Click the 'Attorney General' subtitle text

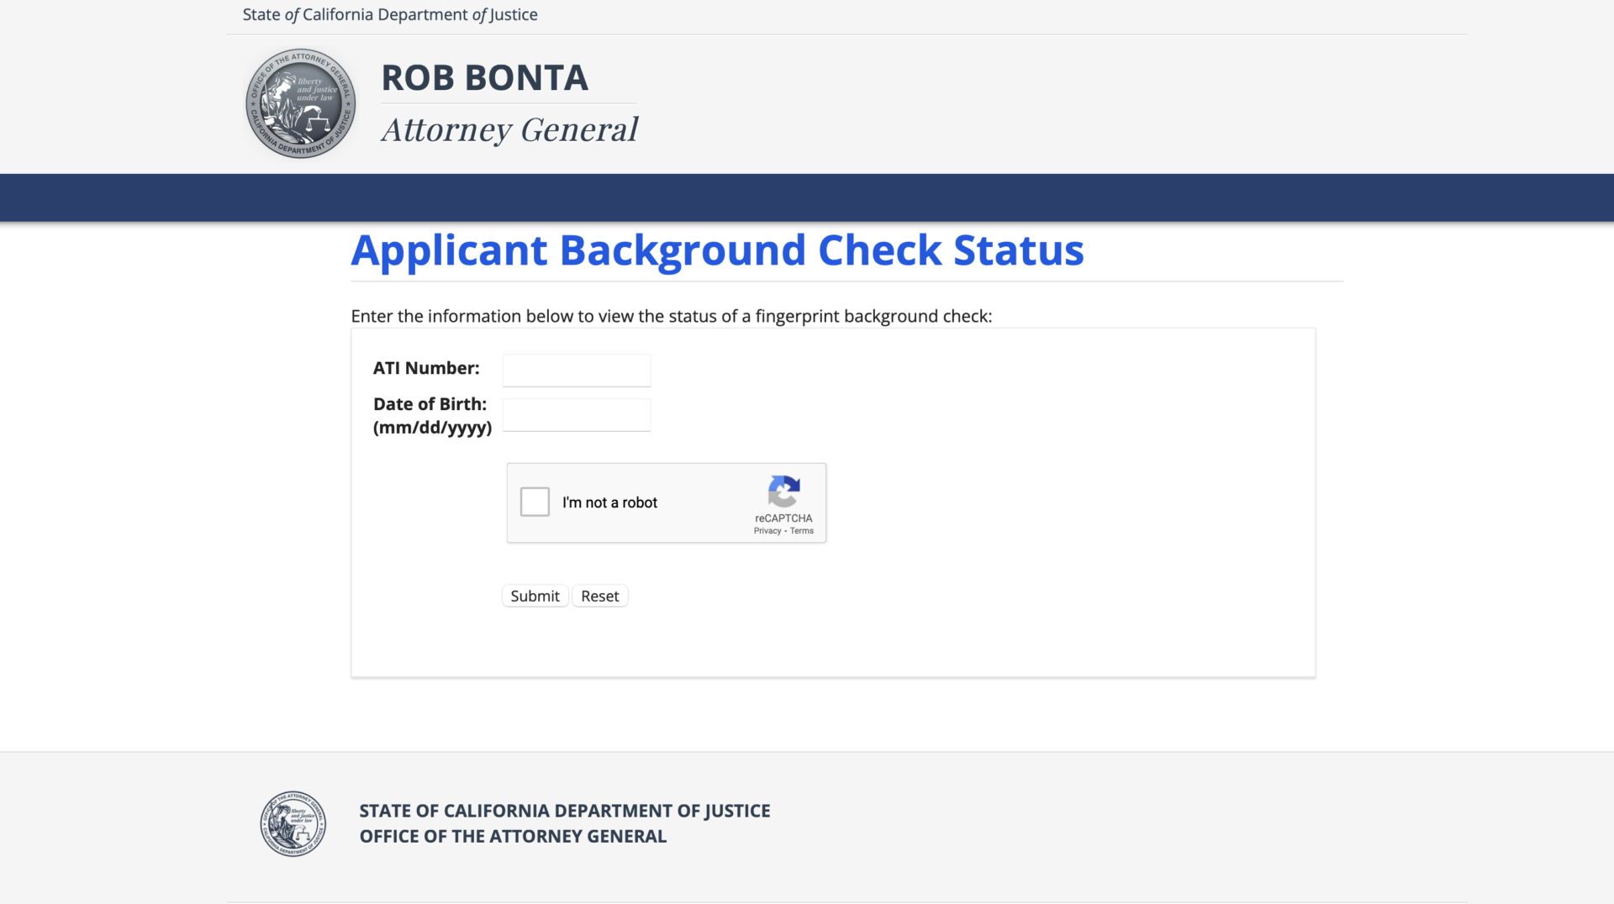(509, 129)
